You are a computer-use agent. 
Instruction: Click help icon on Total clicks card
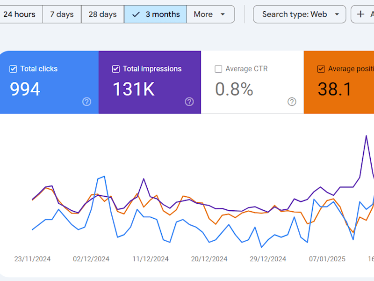click(86, 102)
